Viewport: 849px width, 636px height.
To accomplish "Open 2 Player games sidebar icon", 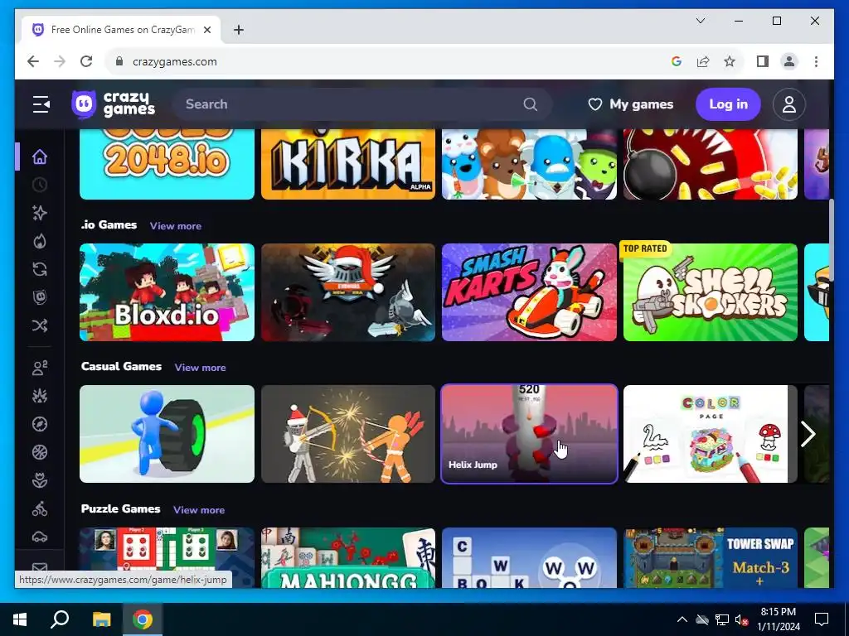I will pyautogui.click(x=40, y=369).
